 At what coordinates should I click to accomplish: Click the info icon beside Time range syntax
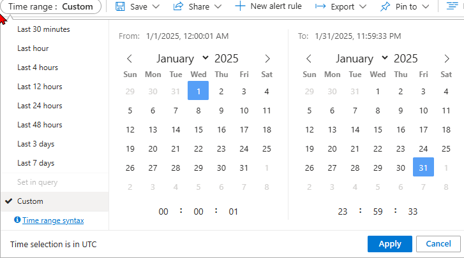pos(17,220)
